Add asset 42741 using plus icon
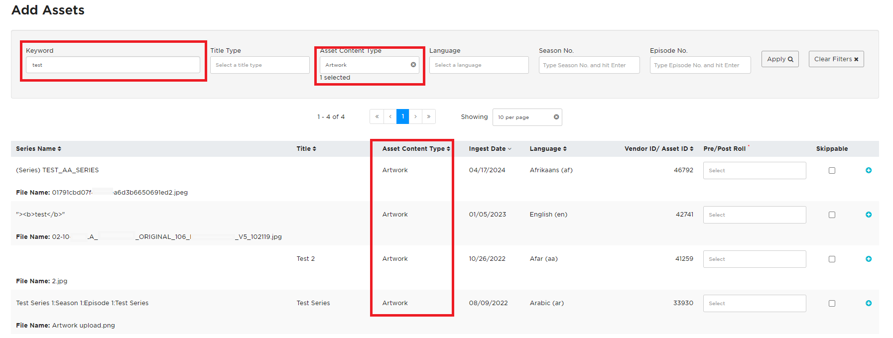 pos(869,215)
